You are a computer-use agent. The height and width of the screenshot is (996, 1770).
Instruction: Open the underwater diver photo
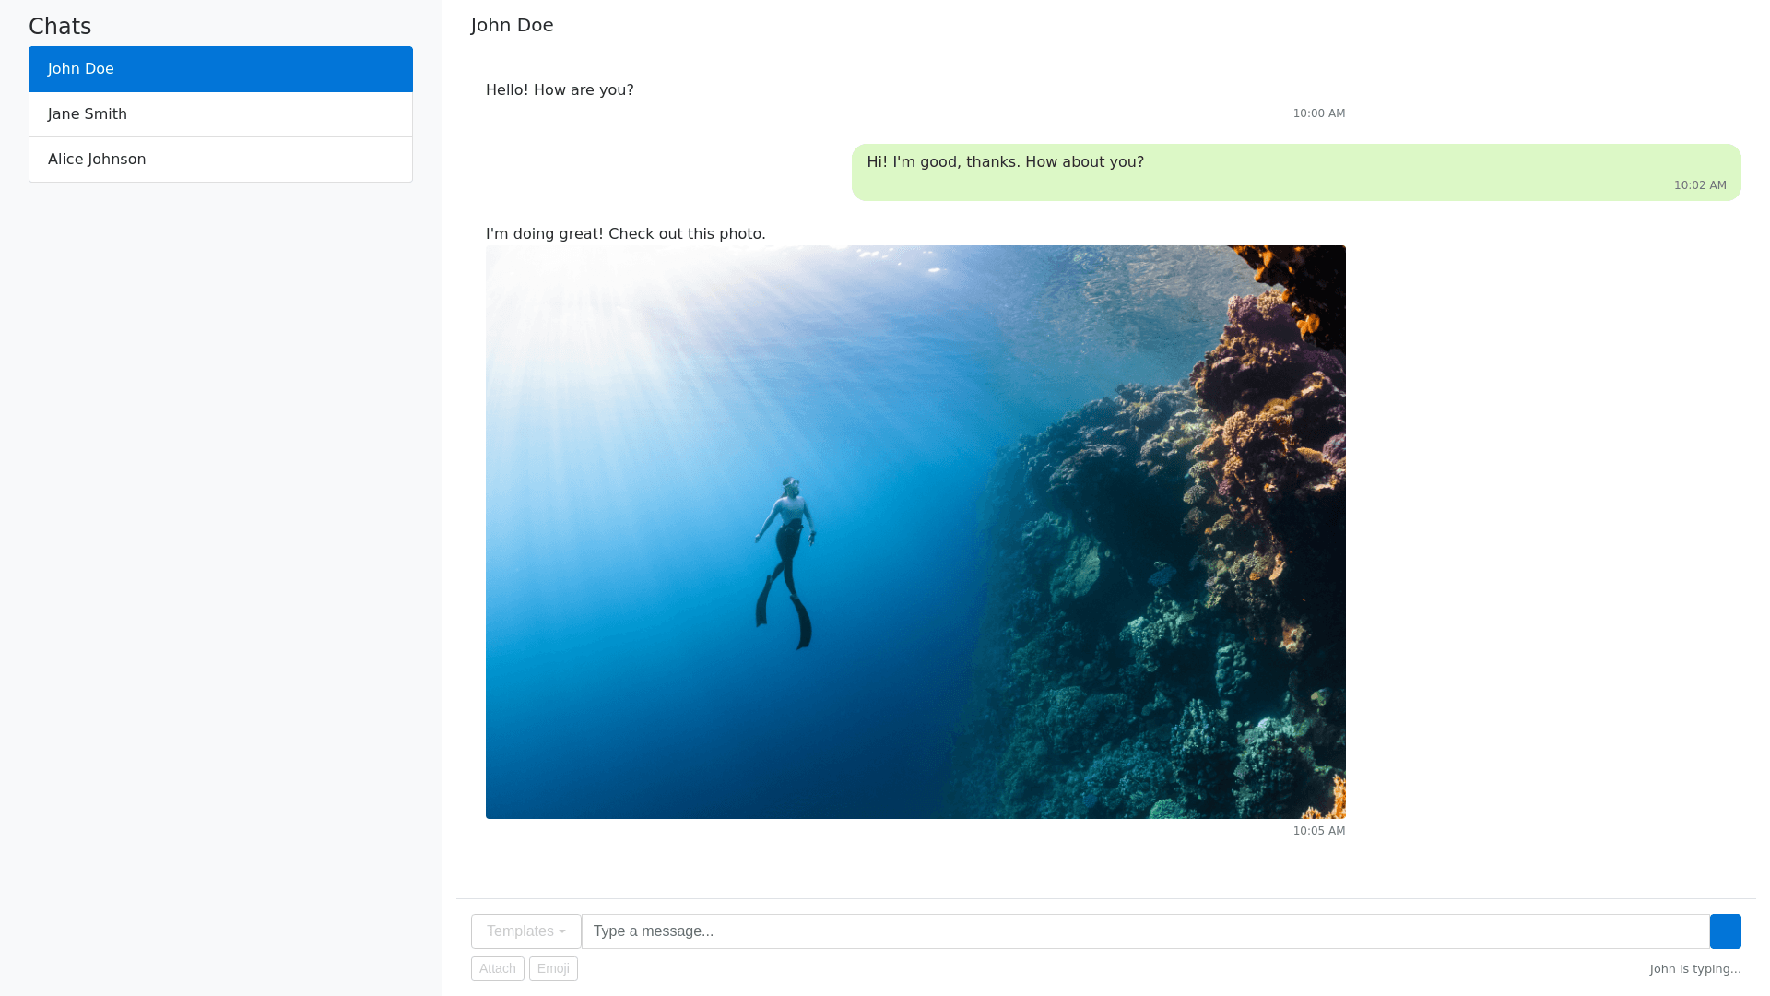[x=915, y=532]
